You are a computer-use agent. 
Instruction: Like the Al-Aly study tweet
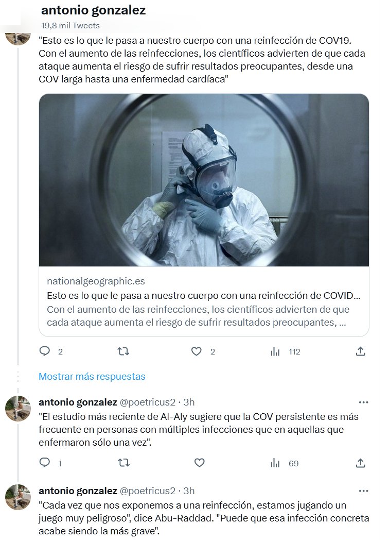[x=200, y=463]
